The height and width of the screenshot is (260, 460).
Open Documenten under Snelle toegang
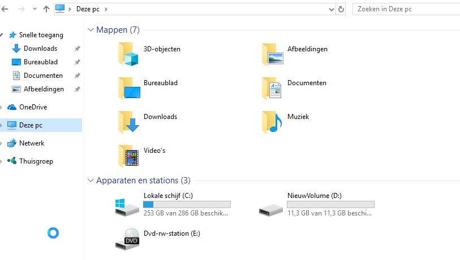pyautogui.click(x=42, y=76)
